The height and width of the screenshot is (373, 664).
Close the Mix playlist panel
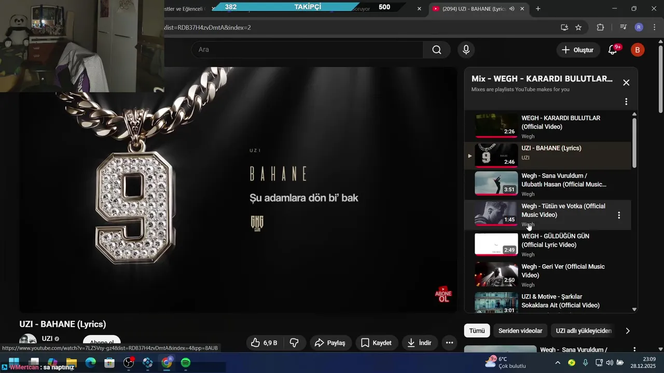coord(626,82)
